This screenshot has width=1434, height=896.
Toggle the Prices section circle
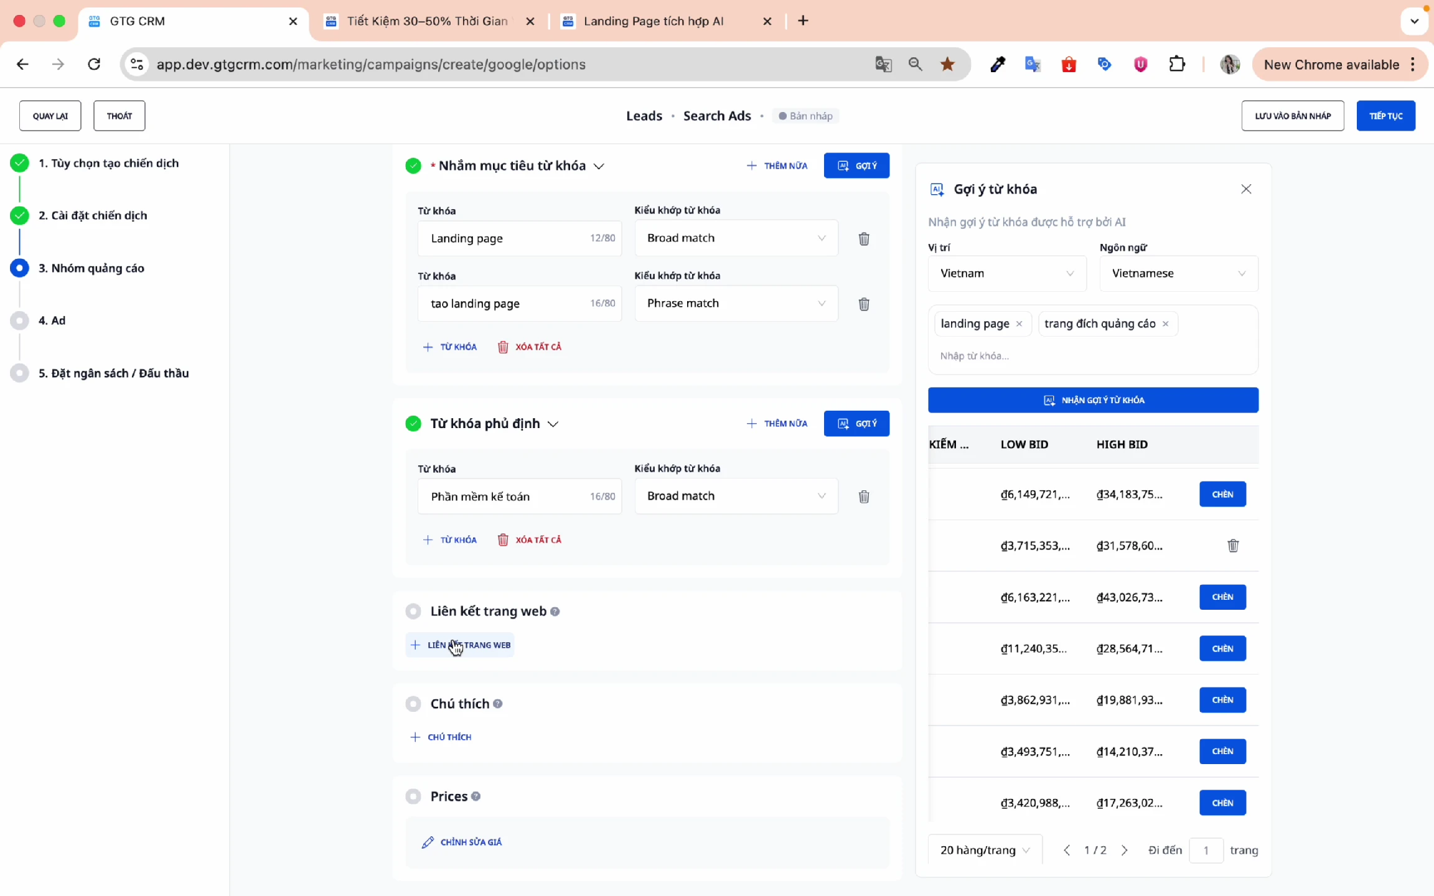413,796
